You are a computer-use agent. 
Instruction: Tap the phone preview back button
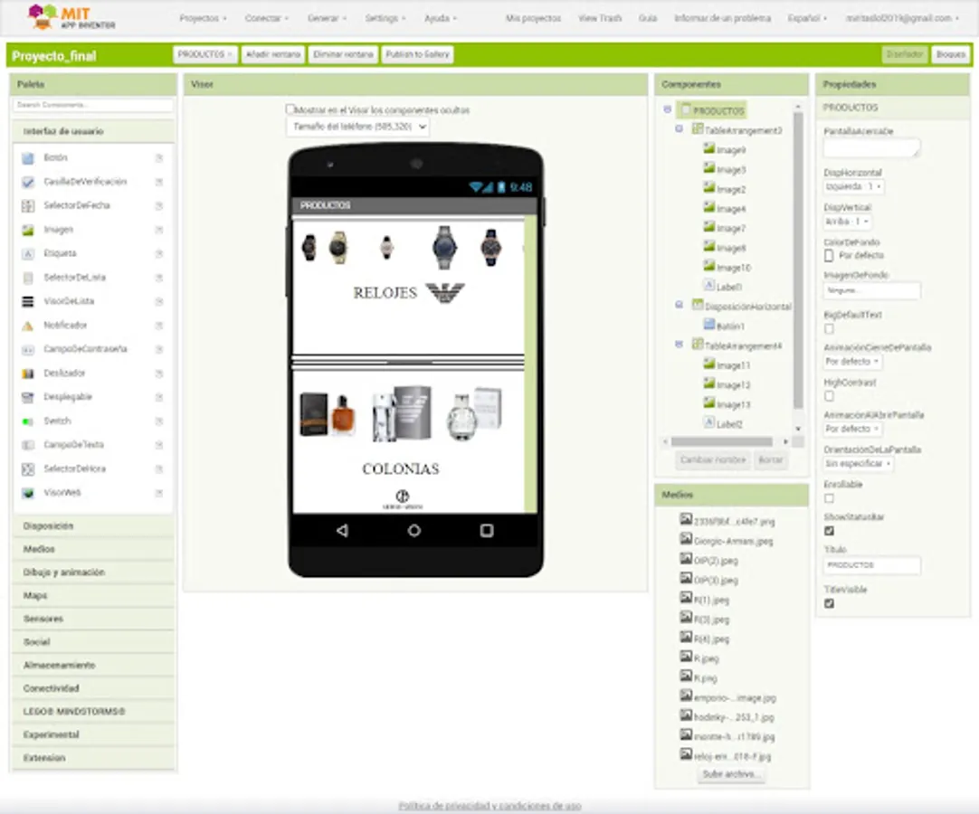point(342,531)
